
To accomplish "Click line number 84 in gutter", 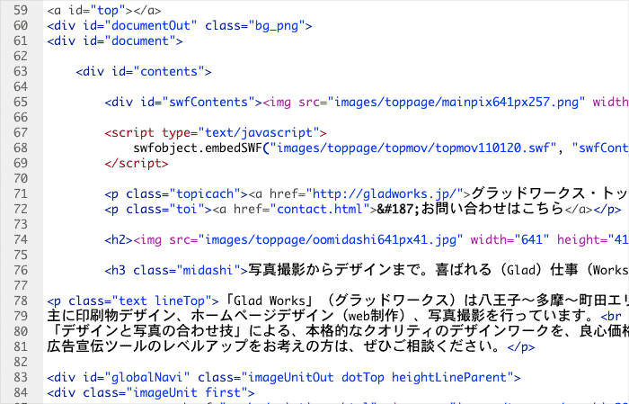I will [x=21, y=392].
